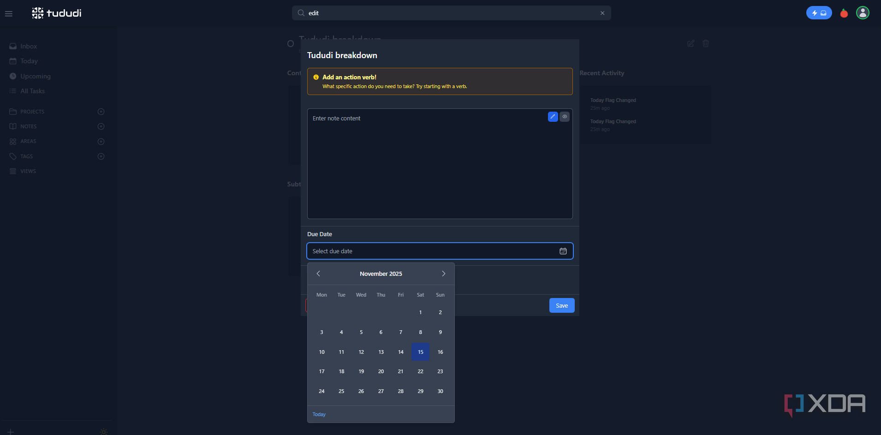The image size is (881, 435).
Task: Click the Today link in date picker
Action: [319, 414]
